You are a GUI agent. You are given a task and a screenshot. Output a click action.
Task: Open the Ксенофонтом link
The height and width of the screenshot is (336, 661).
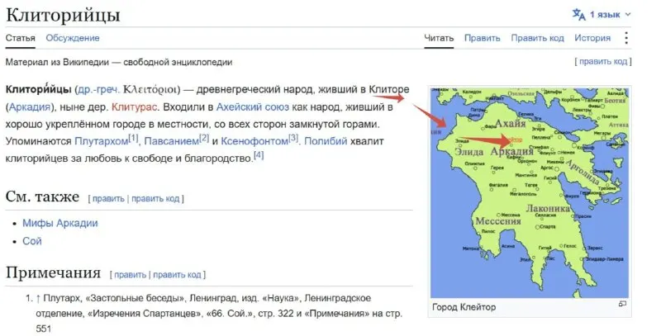pyautogui.click(x=254, y=141)
